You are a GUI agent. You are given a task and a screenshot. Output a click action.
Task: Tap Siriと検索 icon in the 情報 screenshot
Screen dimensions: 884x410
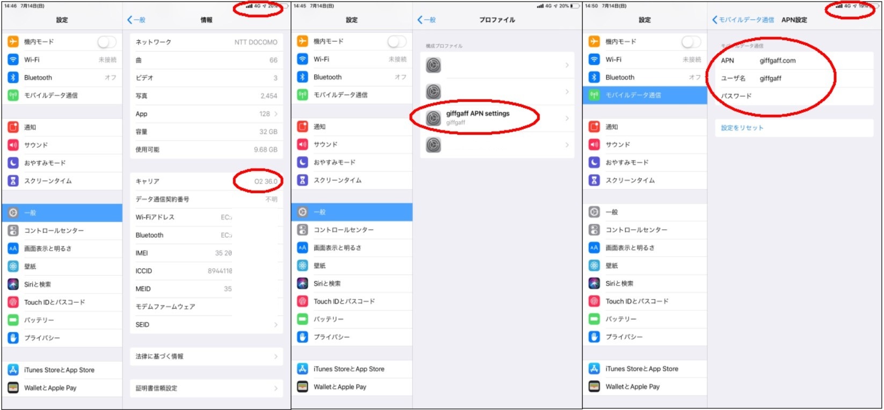(x=13, y=284)
